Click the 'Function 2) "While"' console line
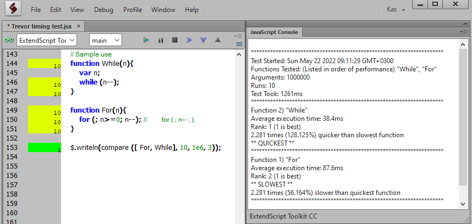This screenshot has height=224, width=472. pyautogui.click(x=279, y=110)
